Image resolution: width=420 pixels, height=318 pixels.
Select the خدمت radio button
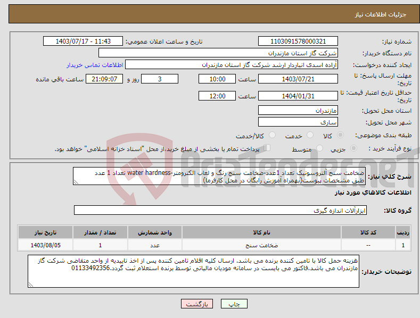(310, 135)
